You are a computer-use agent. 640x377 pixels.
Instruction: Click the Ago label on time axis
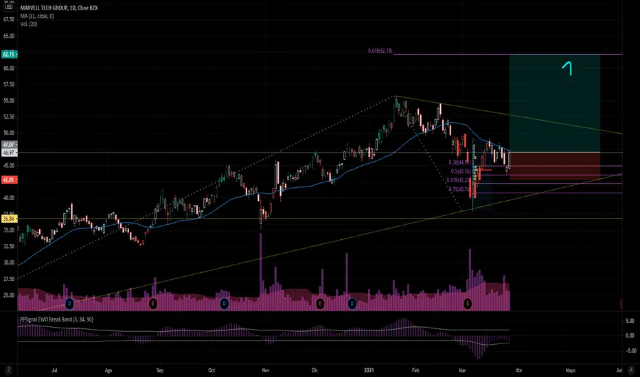108,370
